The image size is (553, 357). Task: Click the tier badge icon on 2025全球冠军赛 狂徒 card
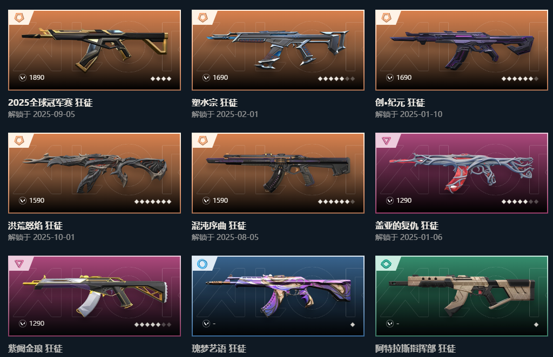pyautogui.click(x=19, y=18)
